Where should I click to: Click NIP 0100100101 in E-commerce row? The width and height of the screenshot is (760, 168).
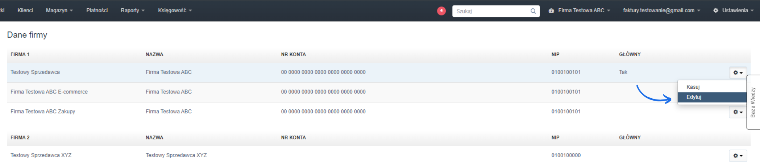[x=566, y=92]
